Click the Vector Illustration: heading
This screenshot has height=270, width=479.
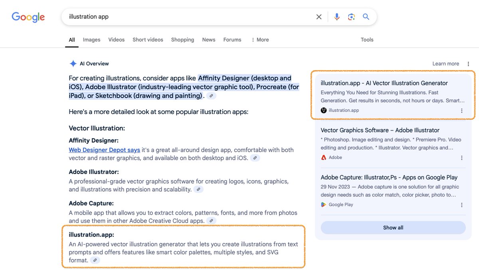pyautogui.click(x=97, y=128)
